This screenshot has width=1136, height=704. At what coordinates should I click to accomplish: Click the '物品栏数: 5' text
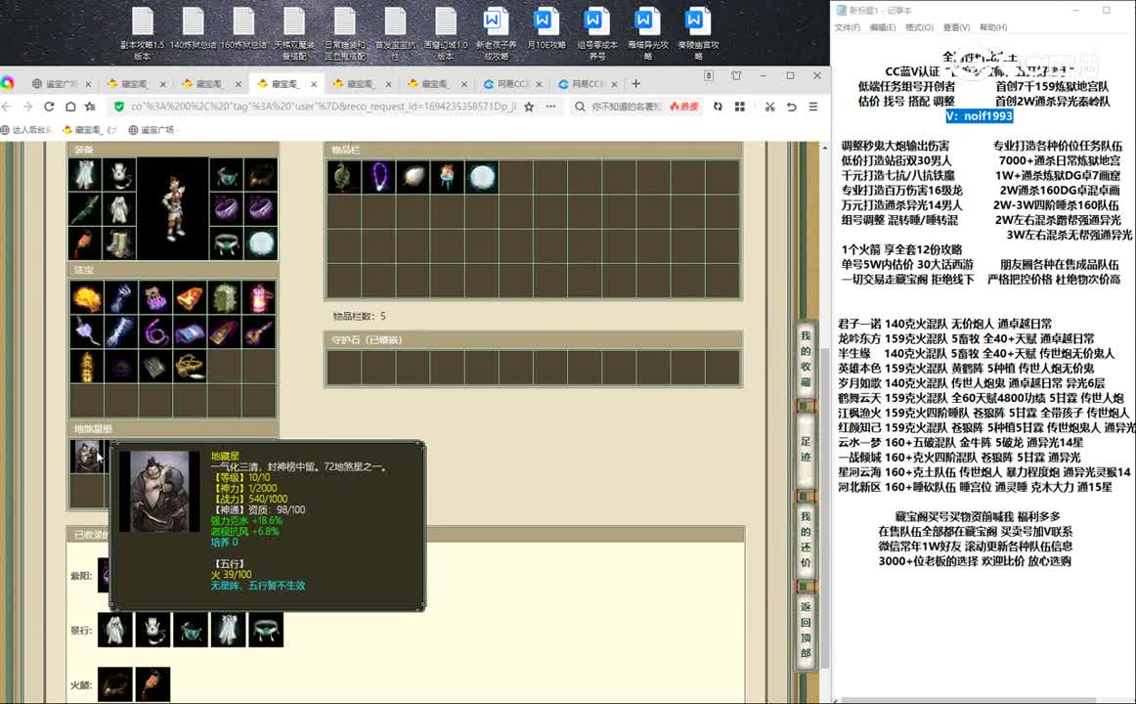point(360,317)
